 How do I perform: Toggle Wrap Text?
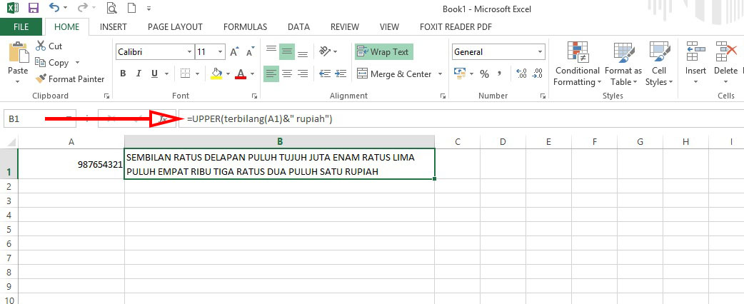[x=384, y=51]
